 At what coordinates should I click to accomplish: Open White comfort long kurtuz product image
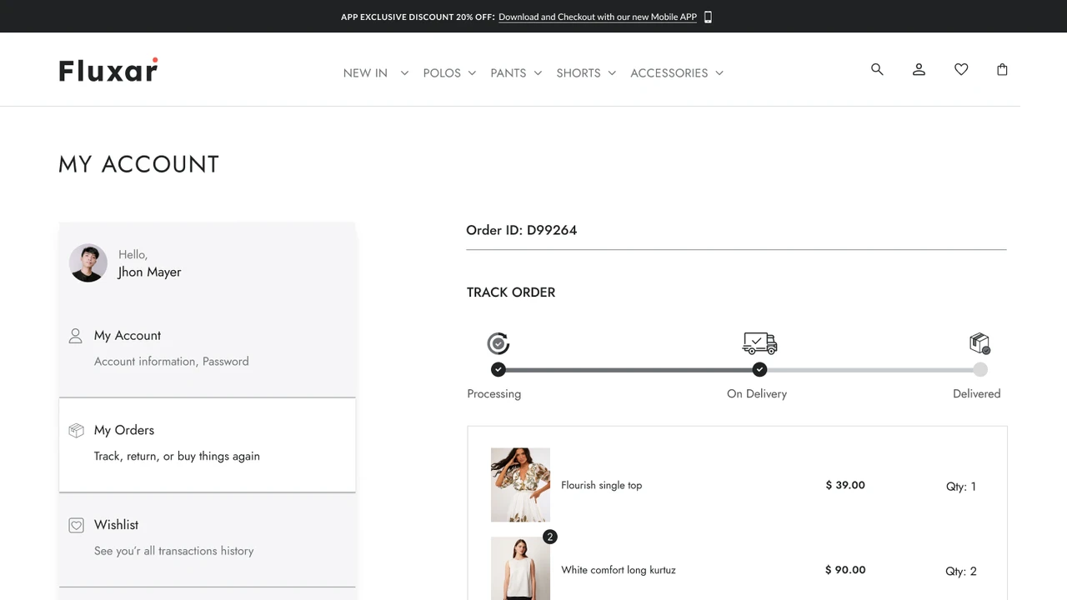(520, 568)
